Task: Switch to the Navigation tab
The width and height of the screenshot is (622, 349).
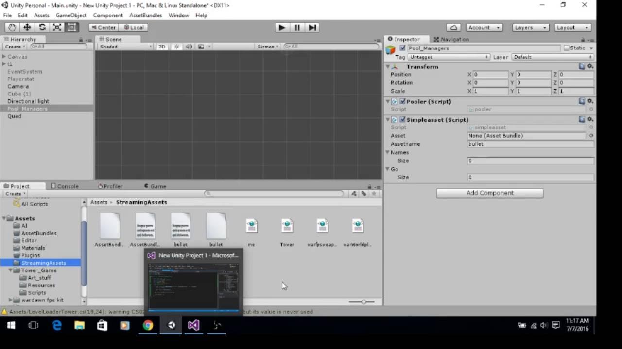Action: pyautogui.click(x=451, y=39)
